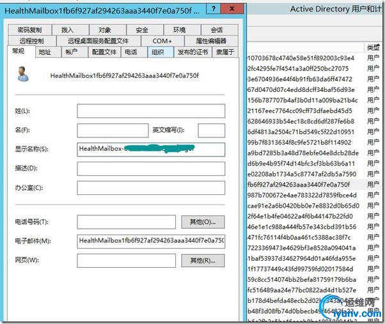The width and height of the screenshot is (385, 324).
Task: Select row ending 1baf53937d34627964d01a46fda955e
Action: [314, 259]
